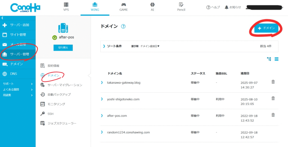Expand the ソート条件 sort panel
Viewport: 288px width, 147px height.
click(x=104, y=46)
